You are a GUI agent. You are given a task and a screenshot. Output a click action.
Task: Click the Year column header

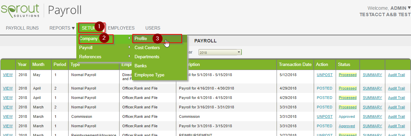pos(22,64)
